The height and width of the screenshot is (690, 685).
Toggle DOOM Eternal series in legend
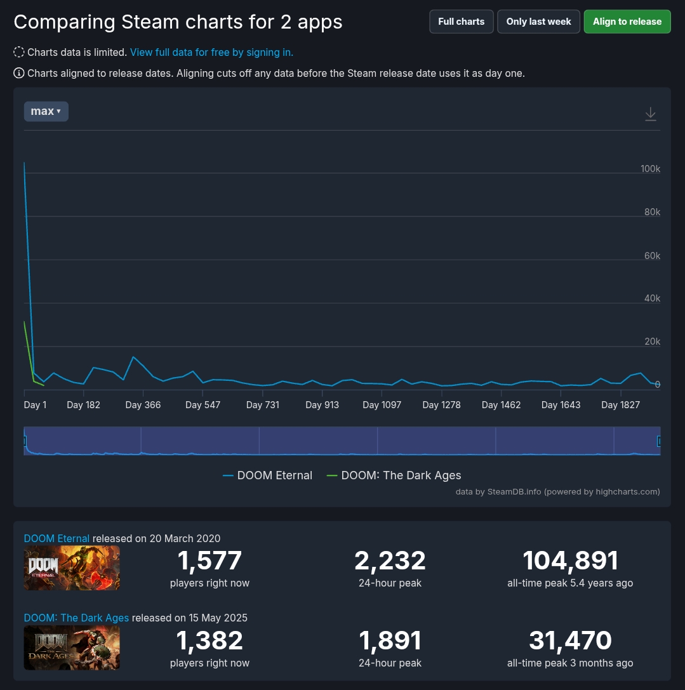(268, 475)
